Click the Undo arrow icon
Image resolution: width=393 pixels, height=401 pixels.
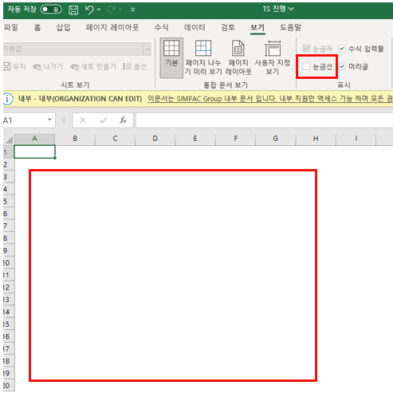pyautogui.click(x=89, y=10)
